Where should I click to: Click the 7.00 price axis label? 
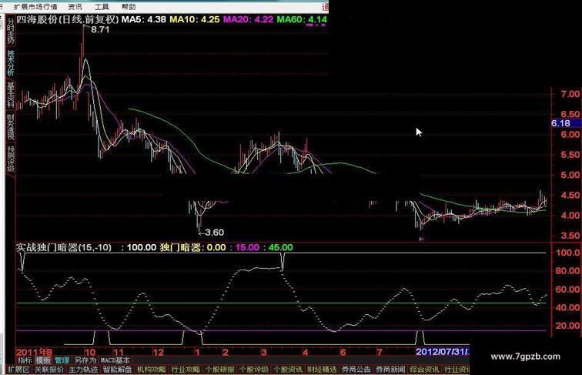[x=570, y=94]
